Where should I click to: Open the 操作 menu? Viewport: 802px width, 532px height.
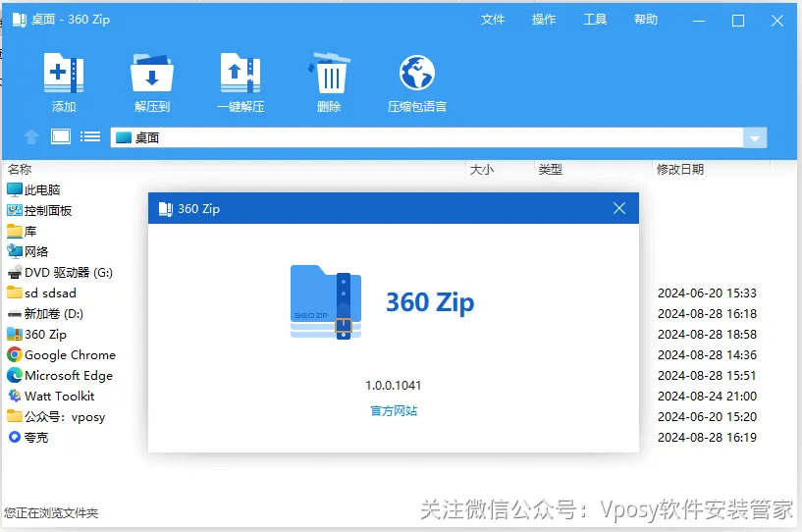click(x=544, y=20)
